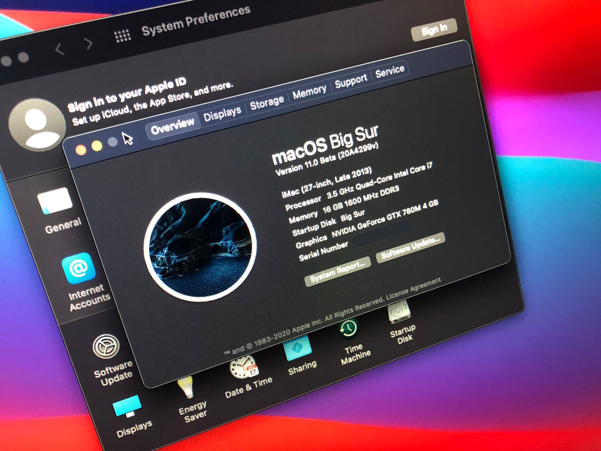Switch to the Service tab
The image size is (601, 451).
pyautogui.click(x=389, y=71)
